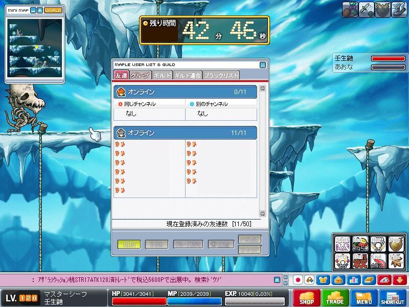The height and width of the screenshot is (307, 409).
Task: Switch to the 友達 tab
Action: pyautogui.click(x=121, y=75)
